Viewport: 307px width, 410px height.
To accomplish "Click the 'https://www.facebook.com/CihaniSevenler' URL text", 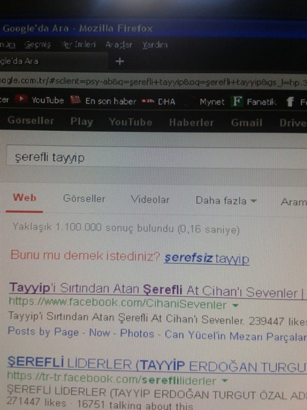I will coord(118,303).
